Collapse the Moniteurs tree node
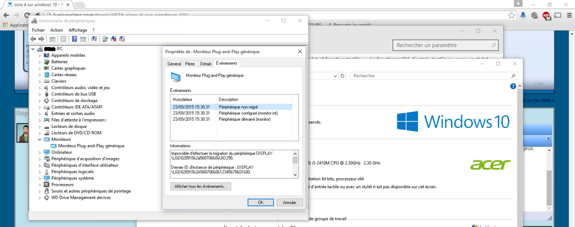Image resolution: width=575 pixels, height=227 pixels. (x=39, y=139)
